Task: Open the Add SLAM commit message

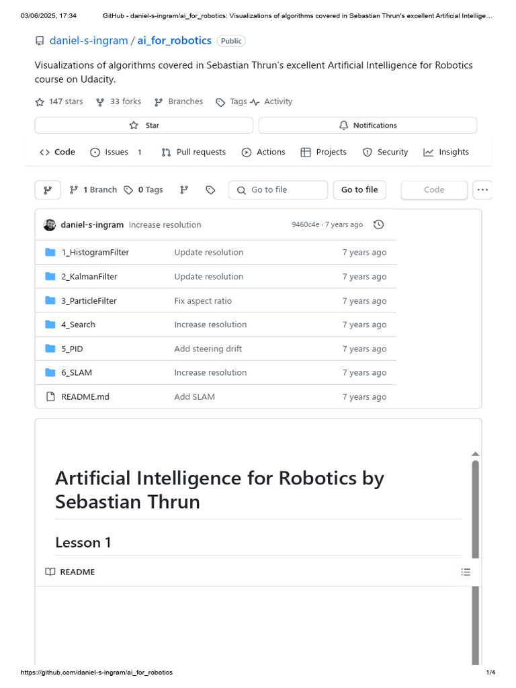Action: pyautogui.click(x=194, y=396)
